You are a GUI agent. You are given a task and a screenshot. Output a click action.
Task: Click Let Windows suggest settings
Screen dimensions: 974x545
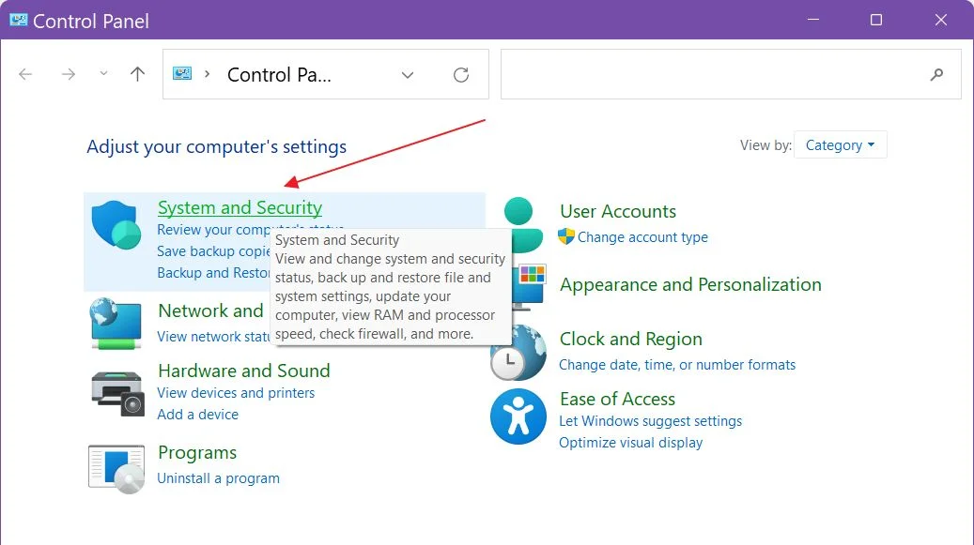[x=650, y=421]
